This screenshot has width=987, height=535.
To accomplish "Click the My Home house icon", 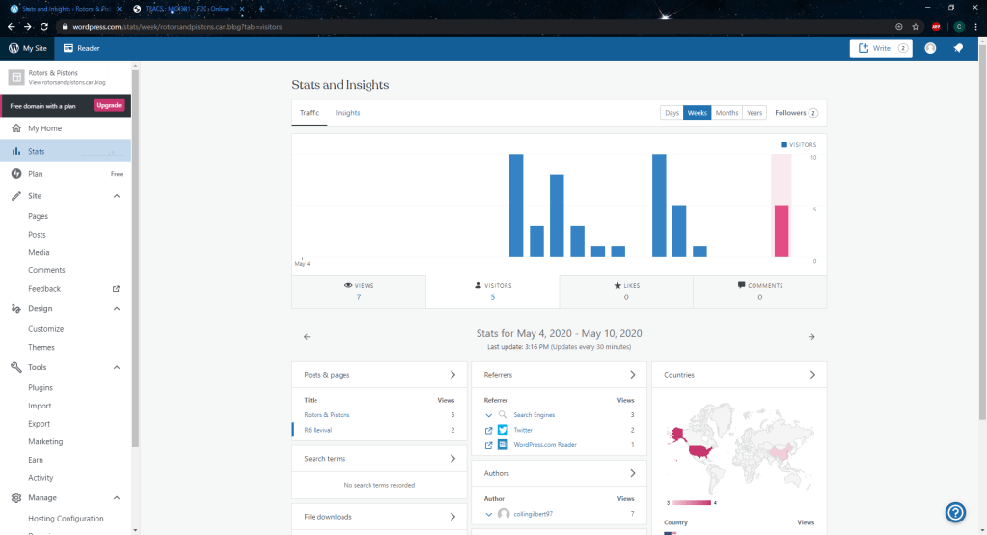I will (16, 128).
